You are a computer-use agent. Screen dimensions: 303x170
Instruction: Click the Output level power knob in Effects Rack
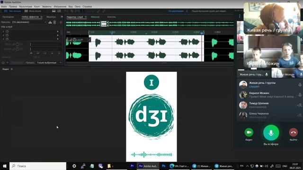(x=18, y=49)
